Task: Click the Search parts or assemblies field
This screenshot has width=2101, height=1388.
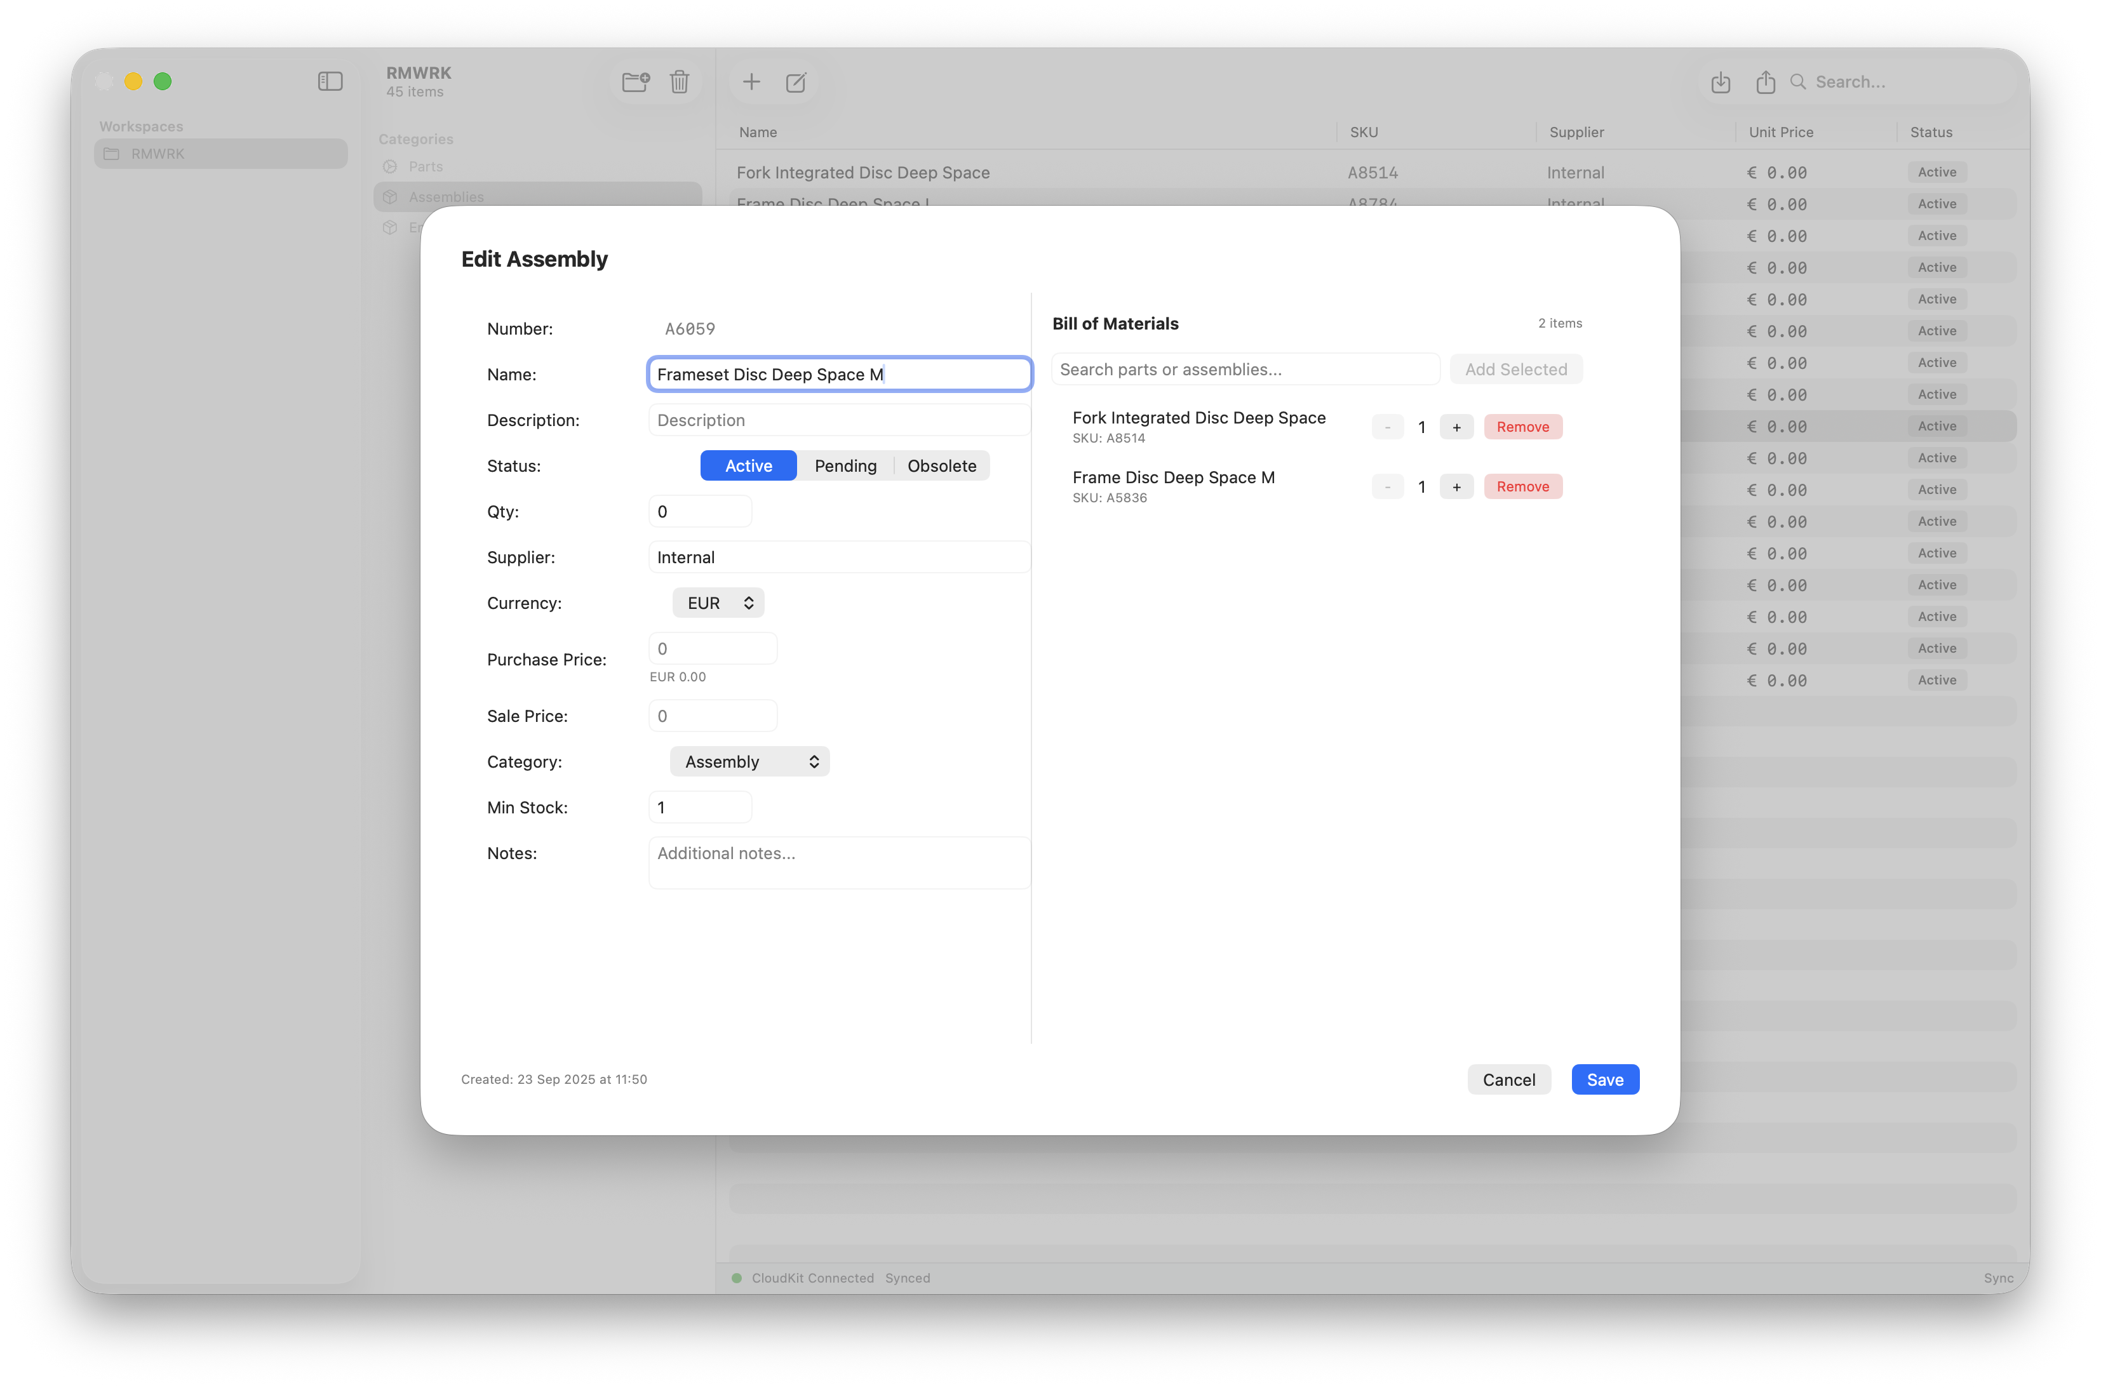Action: click(x=1244, y=369)
